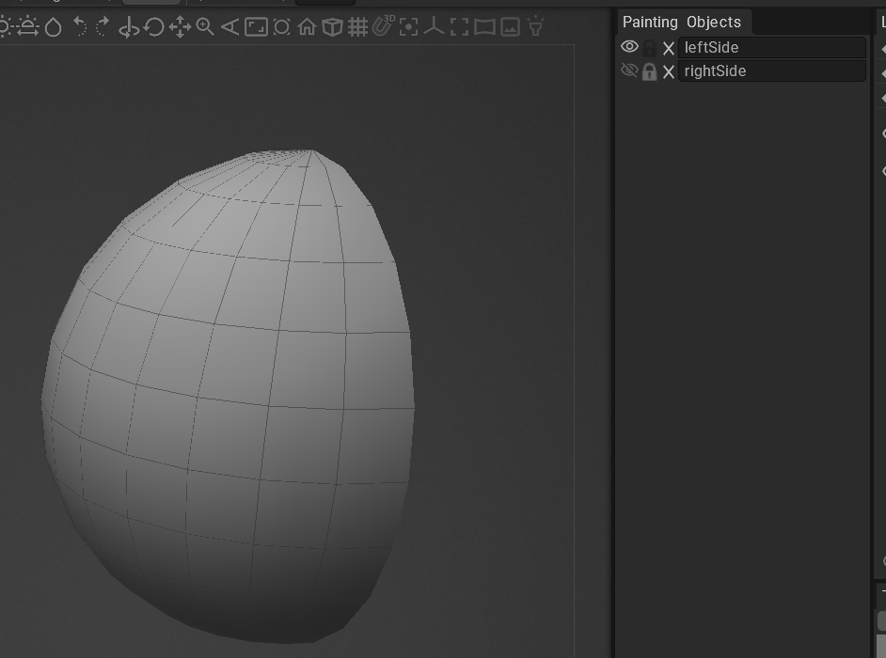Click the picture background icon in toolbar
Image resolution: width=886 pixels, height=658 pixels.
coord(510,27)
